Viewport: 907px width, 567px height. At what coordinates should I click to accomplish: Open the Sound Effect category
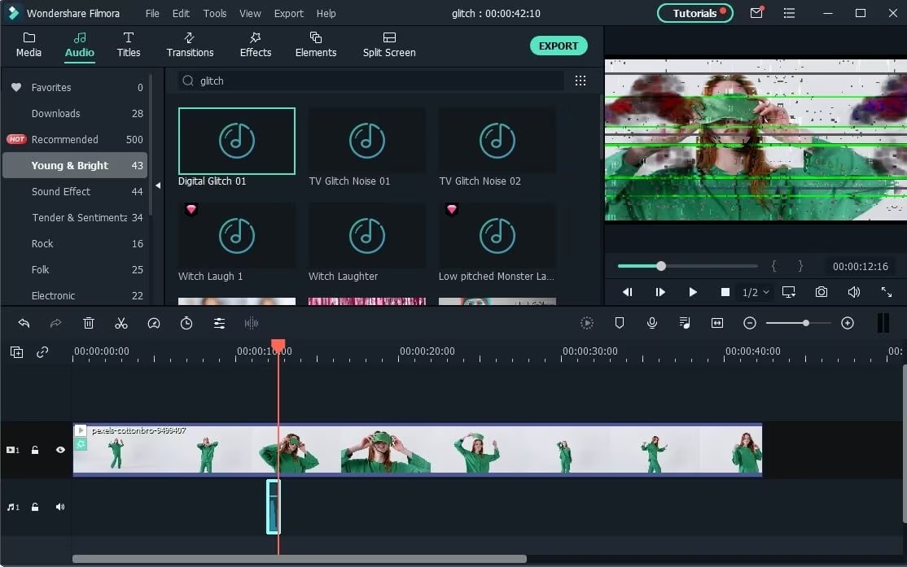[75, 191]
